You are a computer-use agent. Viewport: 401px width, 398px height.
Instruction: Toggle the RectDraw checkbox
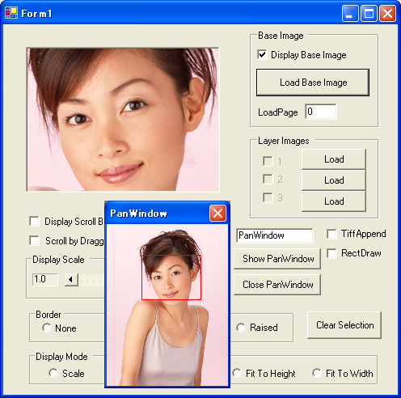click(331, 253)
